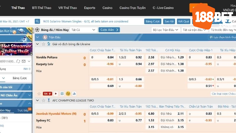This screenshot has height=133, width=236.
Task: Click the Kết Quả button
Action: pos(183,21)
